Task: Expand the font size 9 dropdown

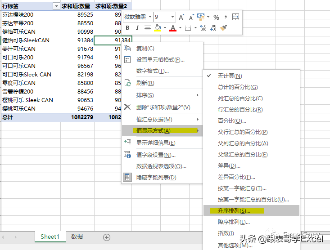Action: point(172,17)
